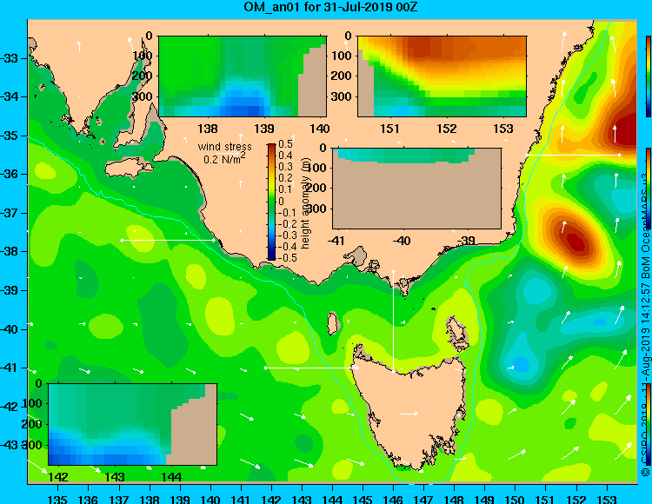Open the depth section inset spanning 151 to 153

(x=442, y=76)
